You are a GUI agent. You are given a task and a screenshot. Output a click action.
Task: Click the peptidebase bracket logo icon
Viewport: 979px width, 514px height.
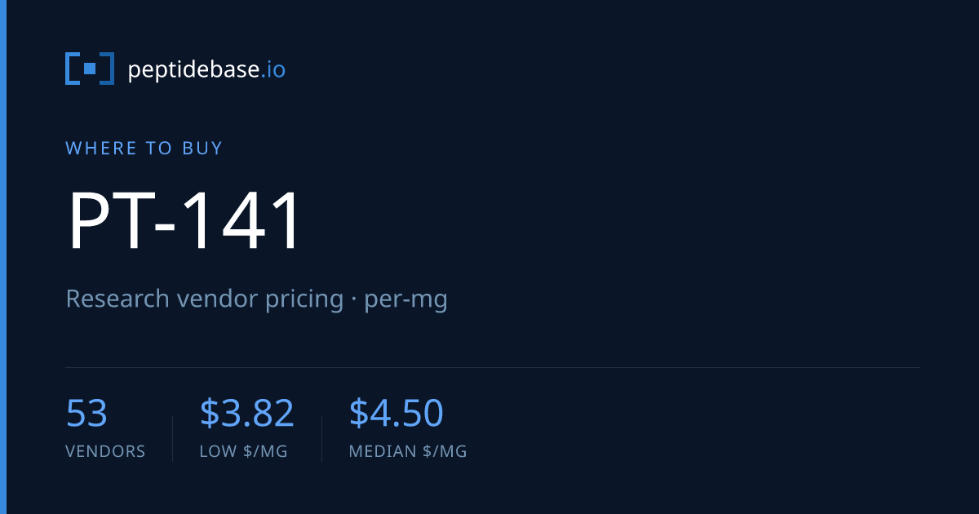[x=90, y=69]
